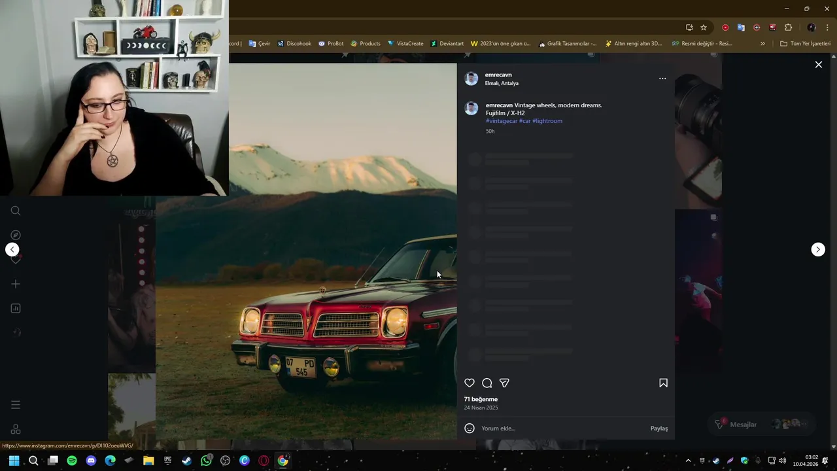Open Instagram search in sidebar
Viewport: 837px width, 471px height.
[x=16, y=211]
